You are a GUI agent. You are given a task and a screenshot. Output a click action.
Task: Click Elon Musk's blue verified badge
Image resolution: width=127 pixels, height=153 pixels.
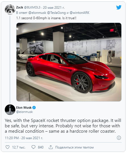34,108
